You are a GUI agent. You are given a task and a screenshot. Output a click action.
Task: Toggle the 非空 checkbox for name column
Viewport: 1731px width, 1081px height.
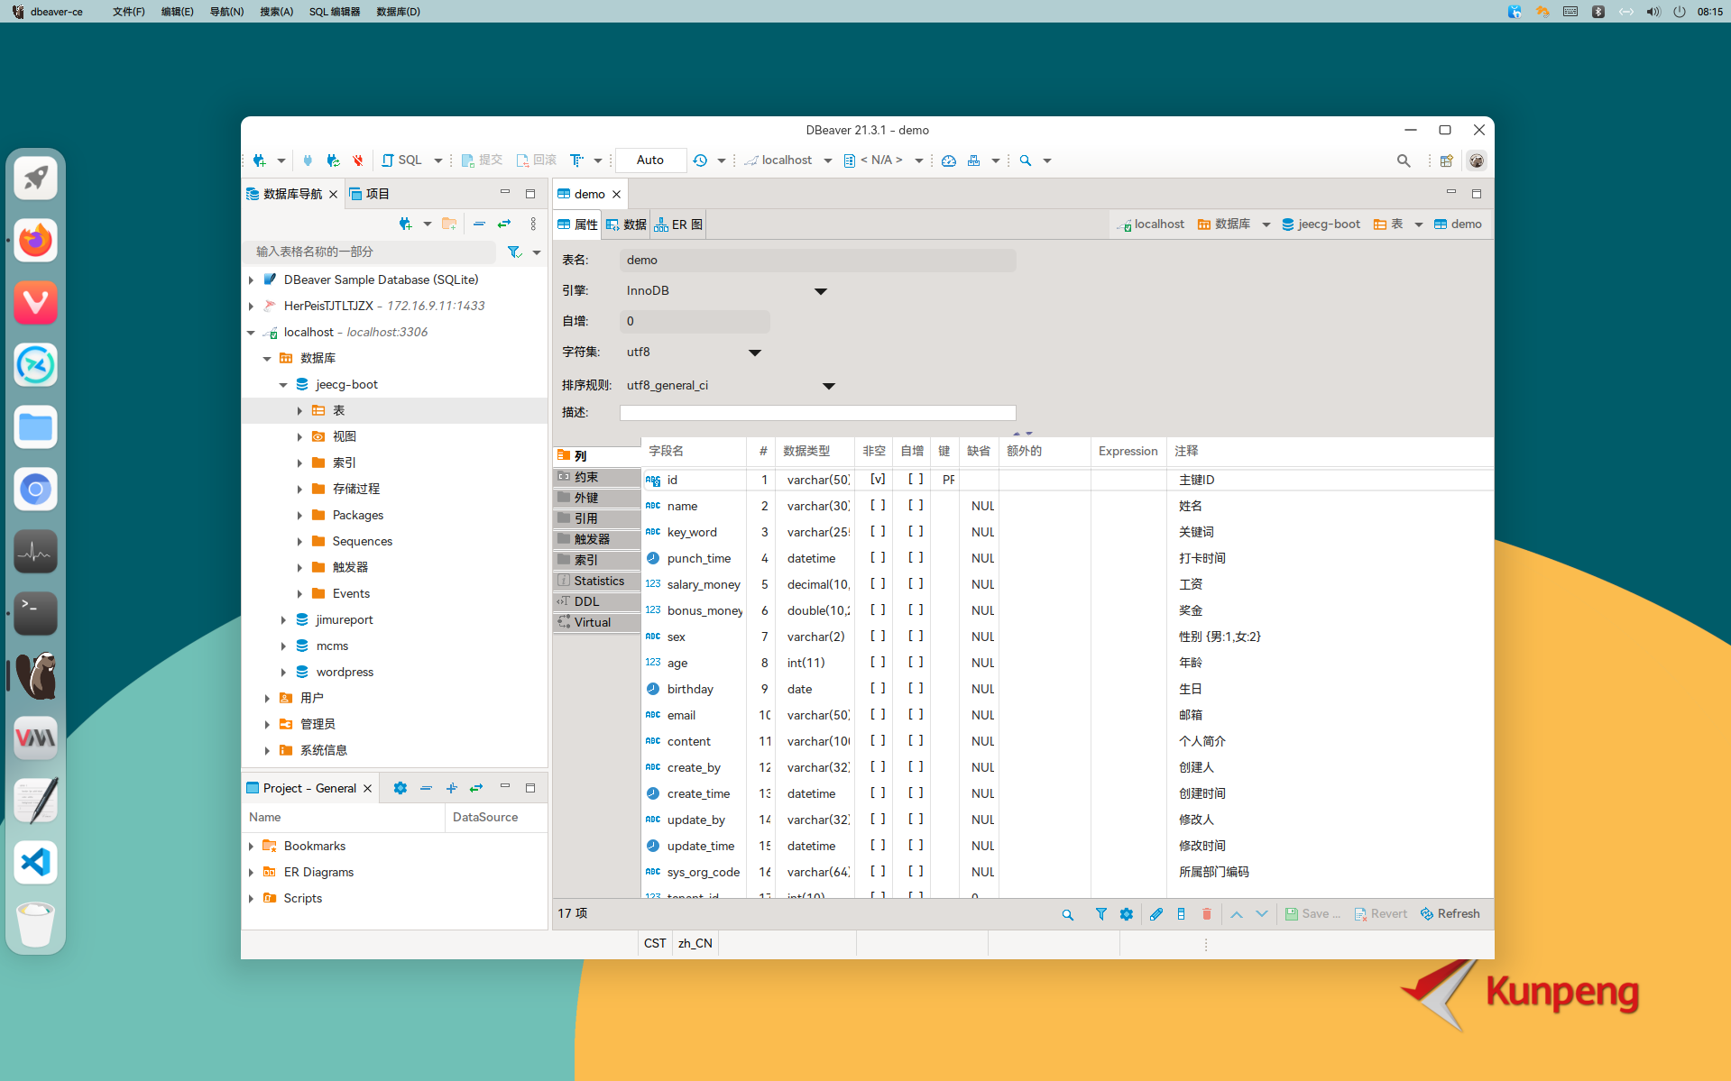(x=876, y=506)
